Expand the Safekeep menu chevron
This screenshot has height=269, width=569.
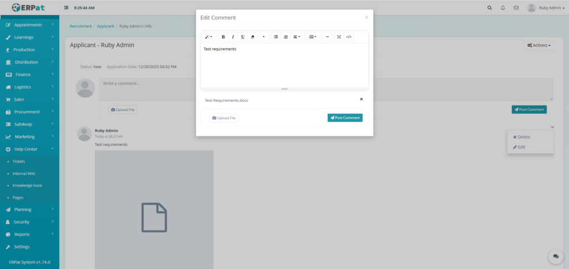click(53, 124)
